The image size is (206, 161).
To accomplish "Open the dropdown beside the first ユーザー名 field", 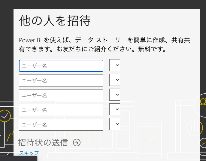I will click(115, 65).
